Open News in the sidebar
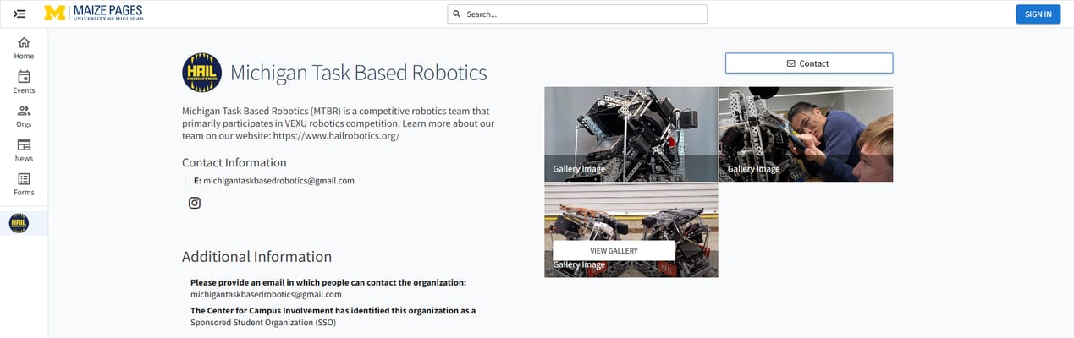 [24, 150]
